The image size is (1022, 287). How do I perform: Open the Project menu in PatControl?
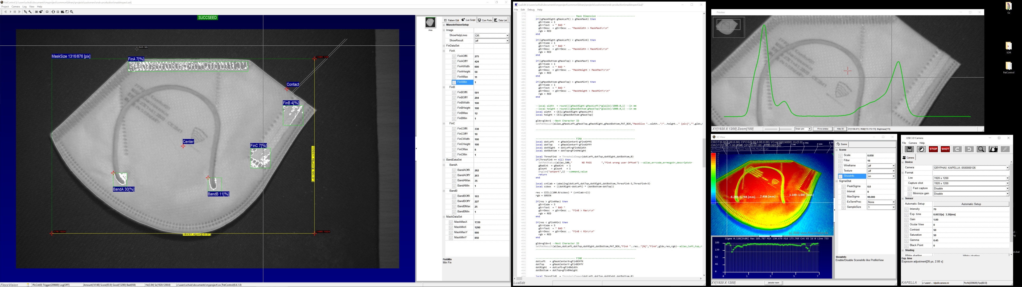5,7
